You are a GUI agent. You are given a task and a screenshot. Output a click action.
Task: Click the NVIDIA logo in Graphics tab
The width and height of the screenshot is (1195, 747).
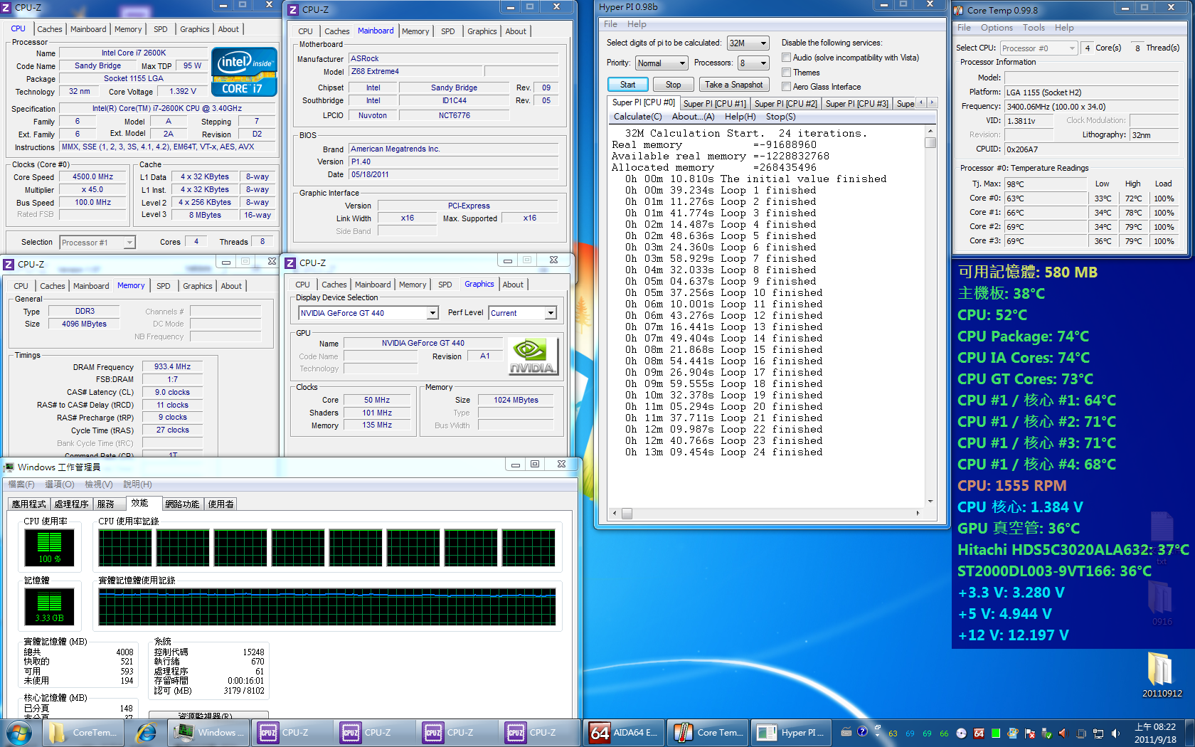coord(533,356)
